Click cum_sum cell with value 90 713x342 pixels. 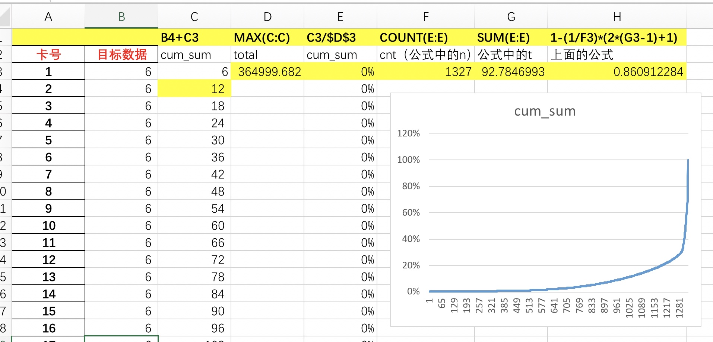click(x=194, y=311)
